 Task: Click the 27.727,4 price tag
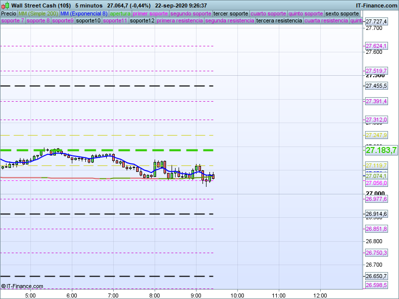click(x=376, y=21)
